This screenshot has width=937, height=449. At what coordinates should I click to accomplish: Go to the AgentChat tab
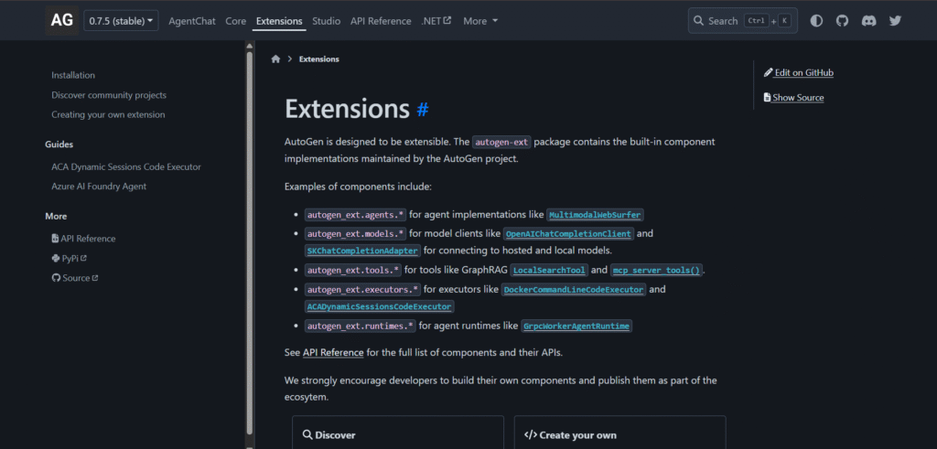point(192,21)
